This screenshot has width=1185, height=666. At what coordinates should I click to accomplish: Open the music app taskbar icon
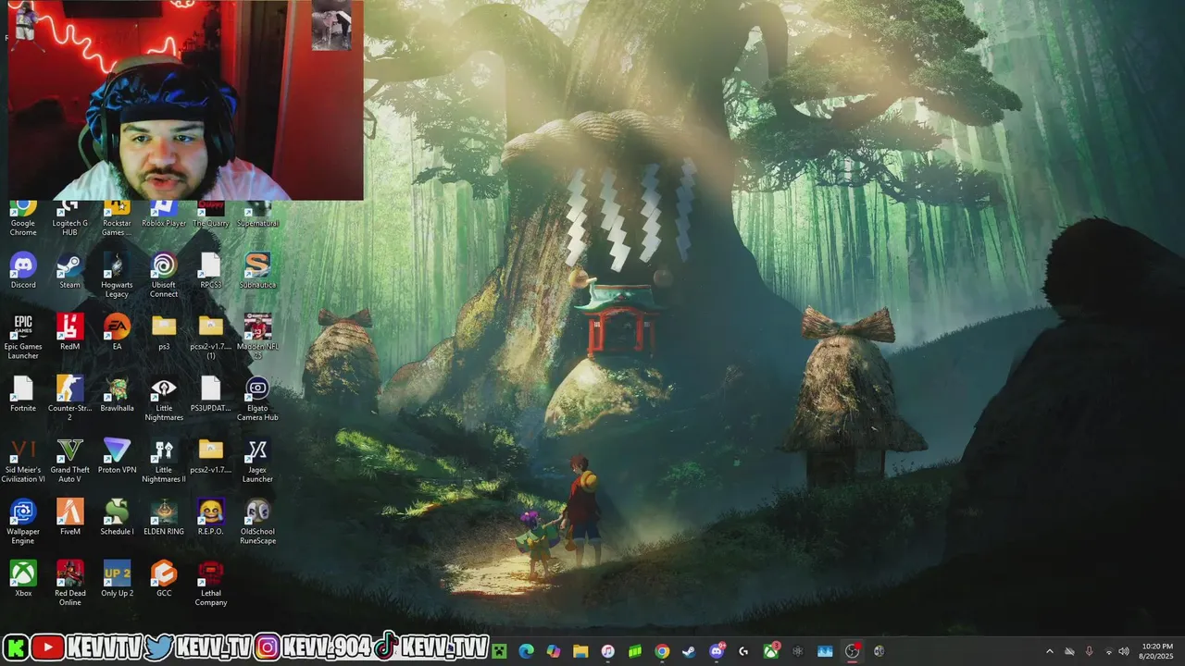(608, 651)
